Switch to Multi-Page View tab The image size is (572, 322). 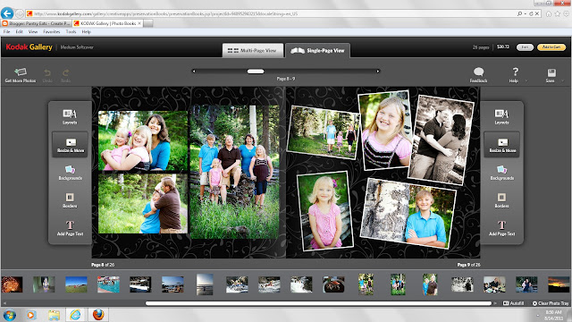click(252, 50)
